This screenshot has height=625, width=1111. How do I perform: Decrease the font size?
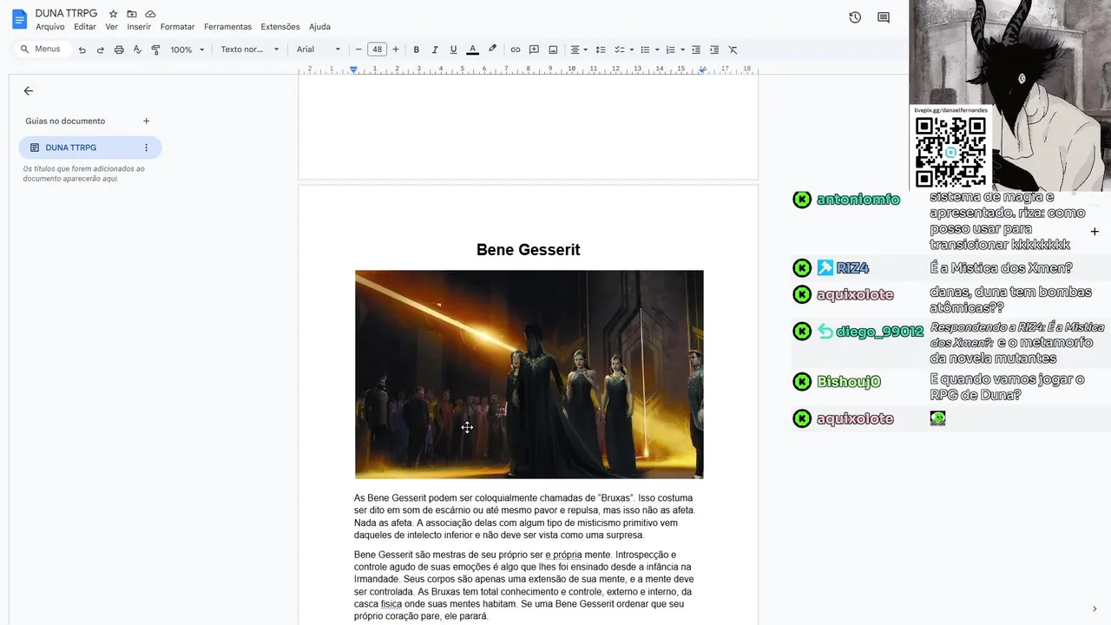(358, 49)
